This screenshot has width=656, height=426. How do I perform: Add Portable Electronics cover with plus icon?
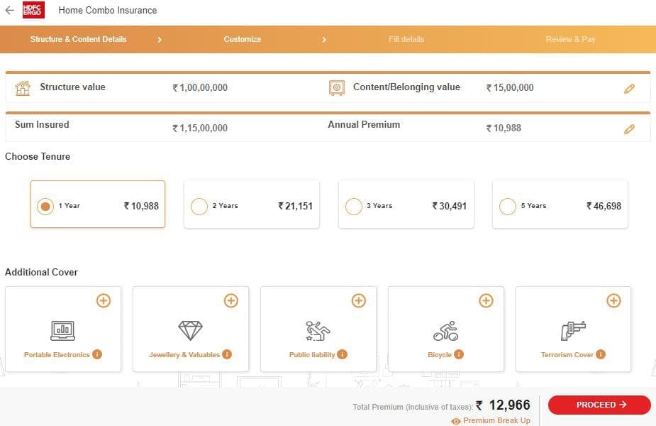104,300
